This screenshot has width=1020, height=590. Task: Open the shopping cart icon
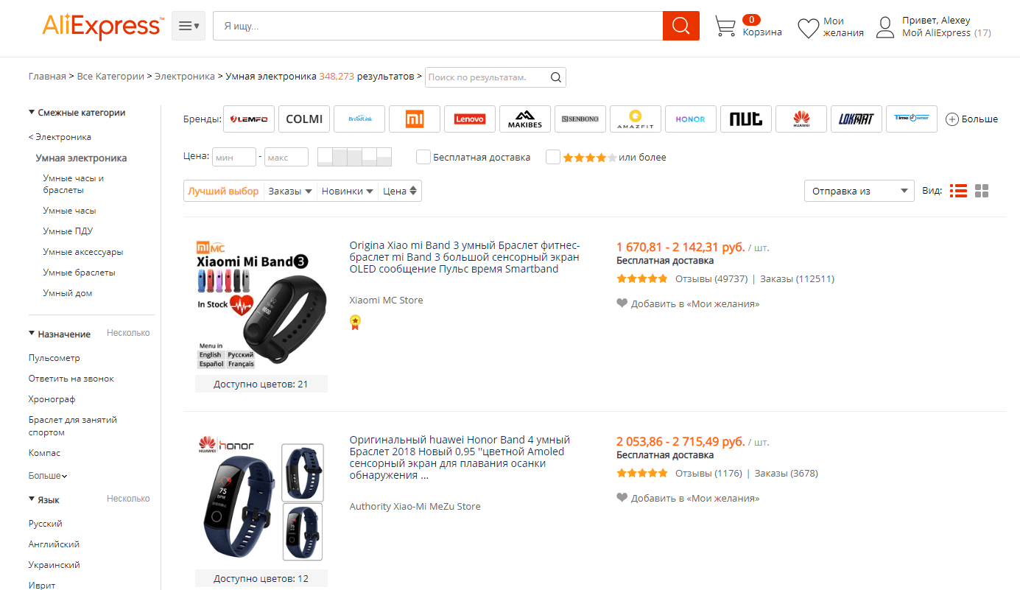pyautogui.click(x=725, y=27)
